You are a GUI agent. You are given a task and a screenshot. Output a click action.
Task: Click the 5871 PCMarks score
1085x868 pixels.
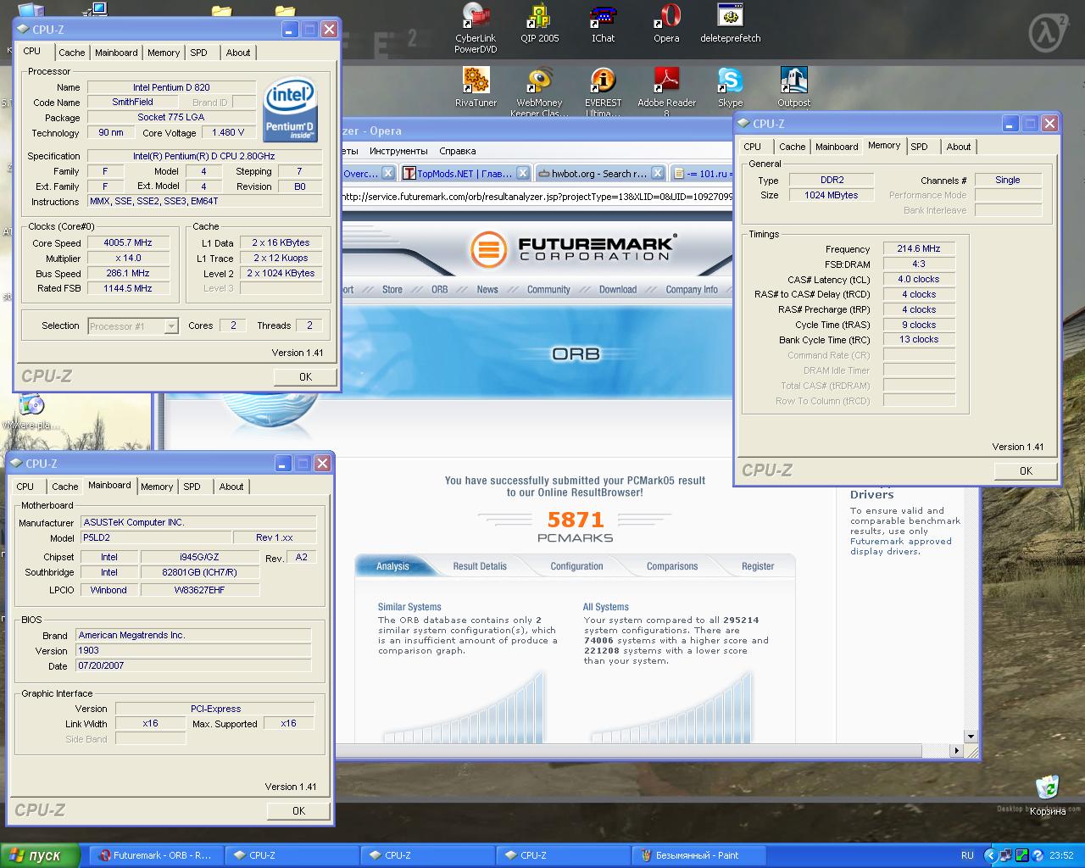click(x=576, y=520)
